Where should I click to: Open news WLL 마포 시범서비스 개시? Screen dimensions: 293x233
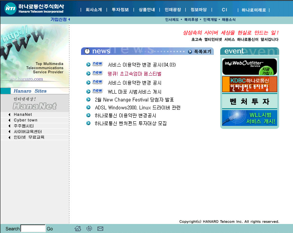[134, 92]
